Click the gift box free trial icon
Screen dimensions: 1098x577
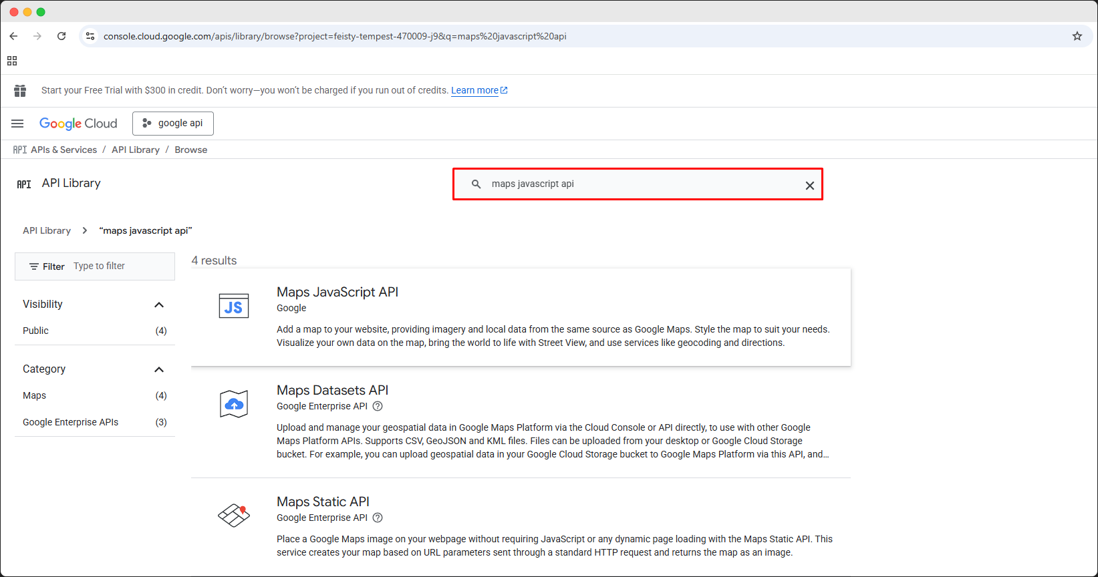coord(20,90)
